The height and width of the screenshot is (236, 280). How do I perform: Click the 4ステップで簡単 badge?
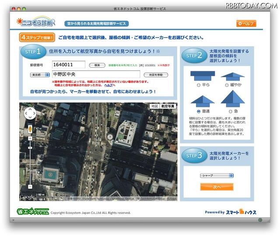coord(37,38)
